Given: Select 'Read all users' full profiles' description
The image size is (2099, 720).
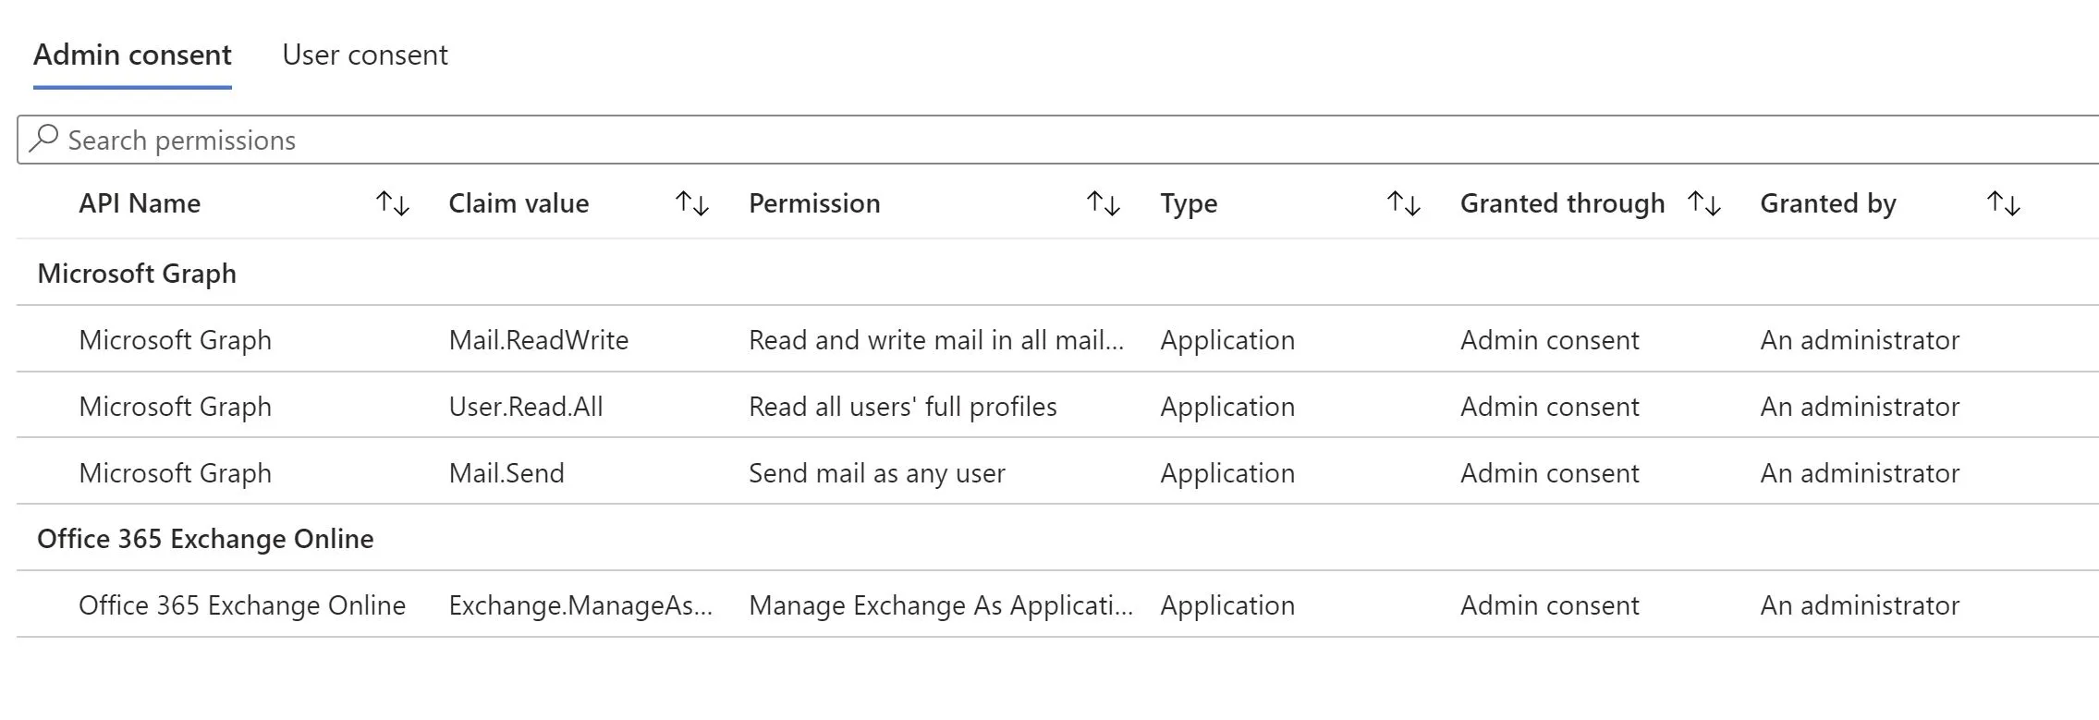Looking at the screenshot, I should [x=902, y=407].
